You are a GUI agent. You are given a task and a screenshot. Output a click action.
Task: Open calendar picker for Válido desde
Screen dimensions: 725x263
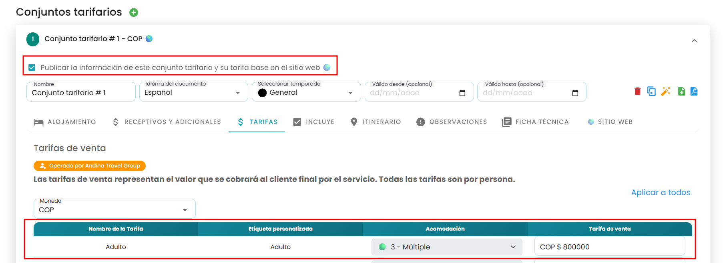coord(462,93)
